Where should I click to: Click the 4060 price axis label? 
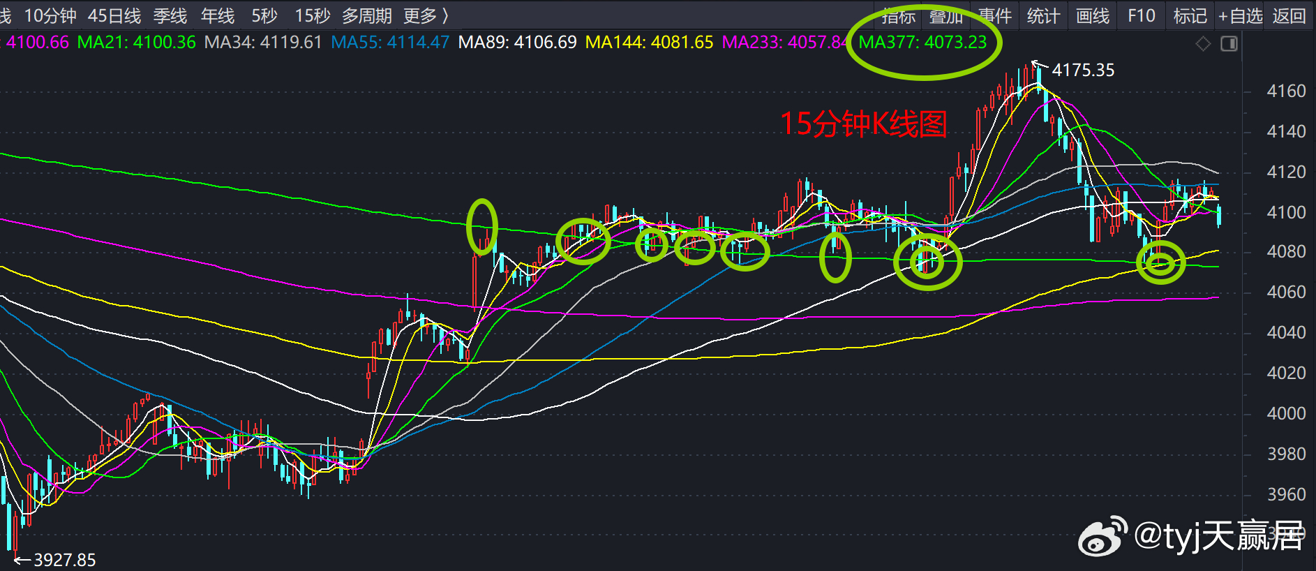[x=1286, y=292]
